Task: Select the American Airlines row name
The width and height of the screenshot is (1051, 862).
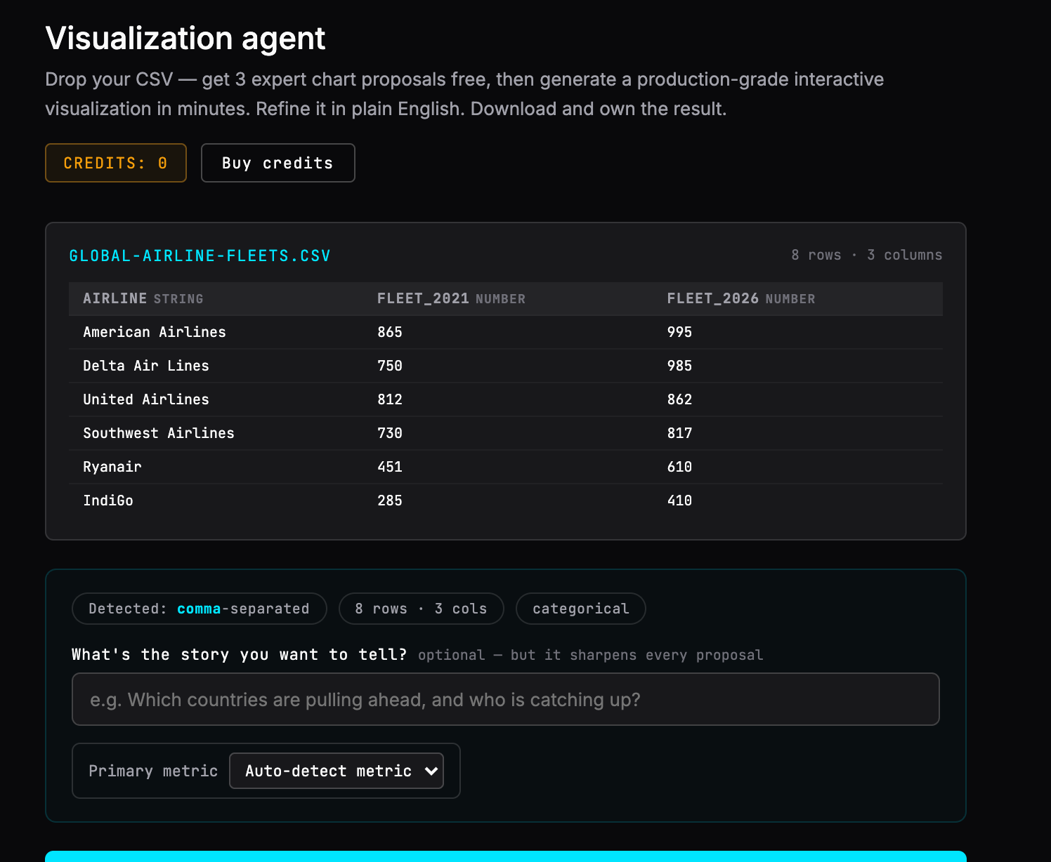Action: click(x=155, y=332)
